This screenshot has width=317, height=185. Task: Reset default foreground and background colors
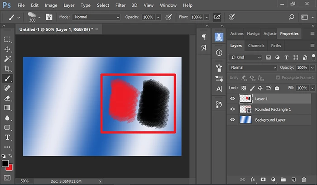[x=4, y=156]
